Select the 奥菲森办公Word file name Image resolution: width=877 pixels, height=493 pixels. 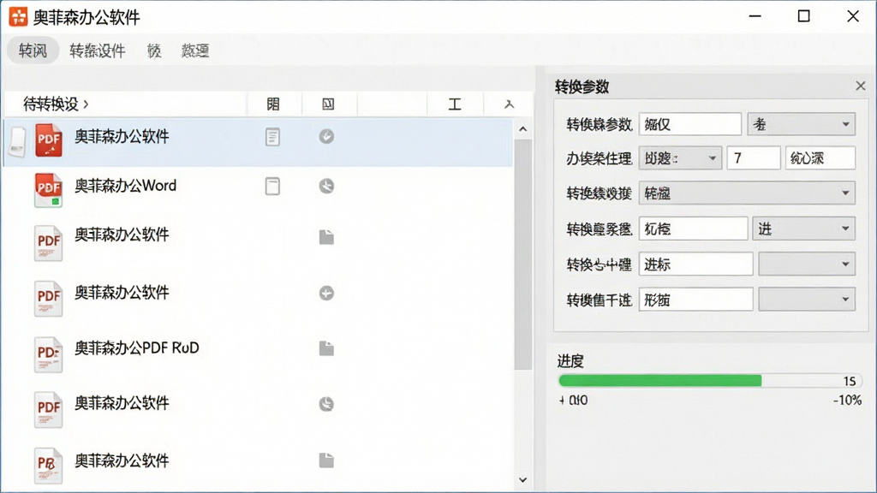coord(125,186)
